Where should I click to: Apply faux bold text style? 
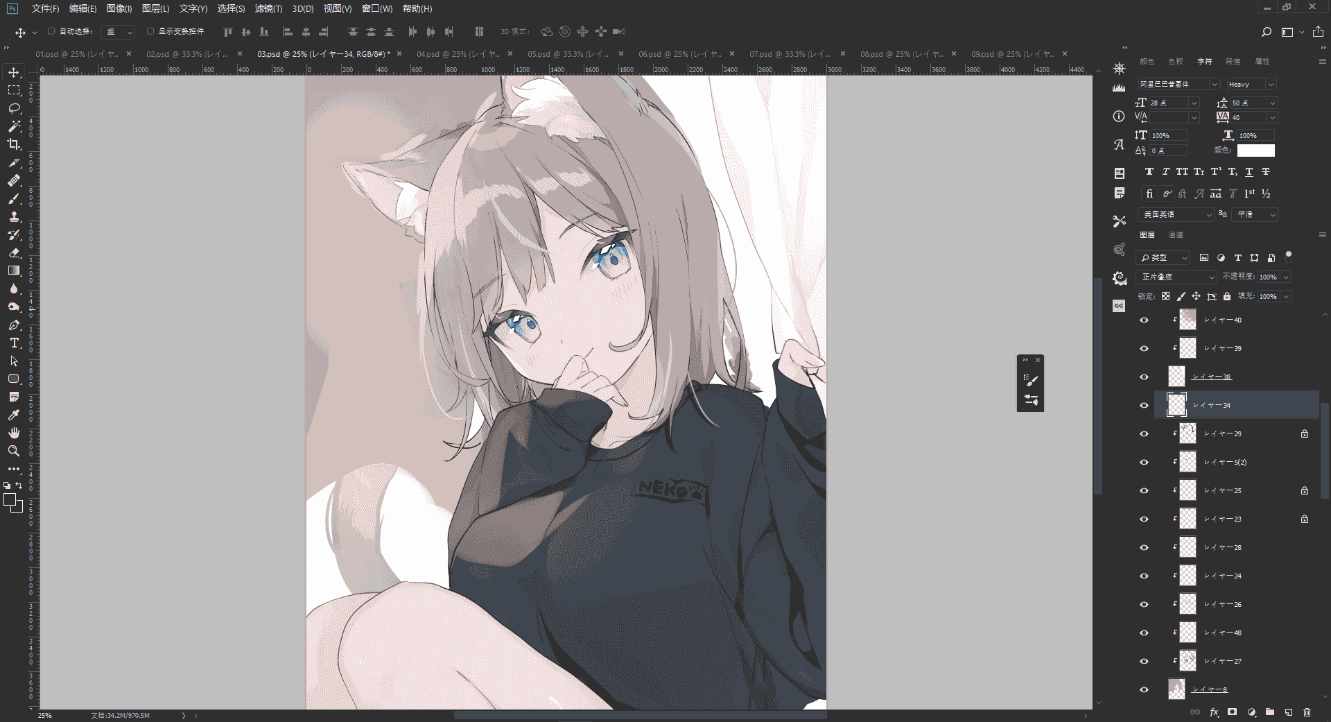pos(1149,172)
